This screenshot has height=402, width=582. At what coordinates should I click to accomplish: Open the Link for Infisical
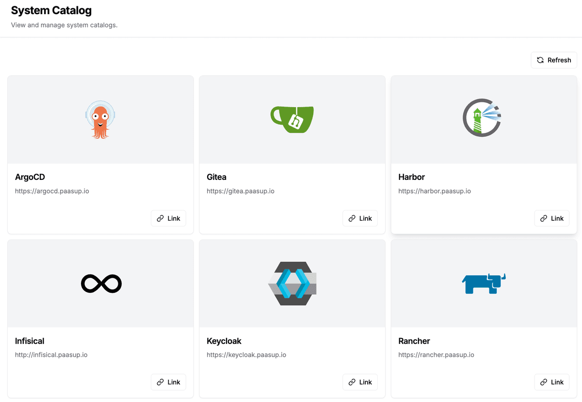pos(168,382)
